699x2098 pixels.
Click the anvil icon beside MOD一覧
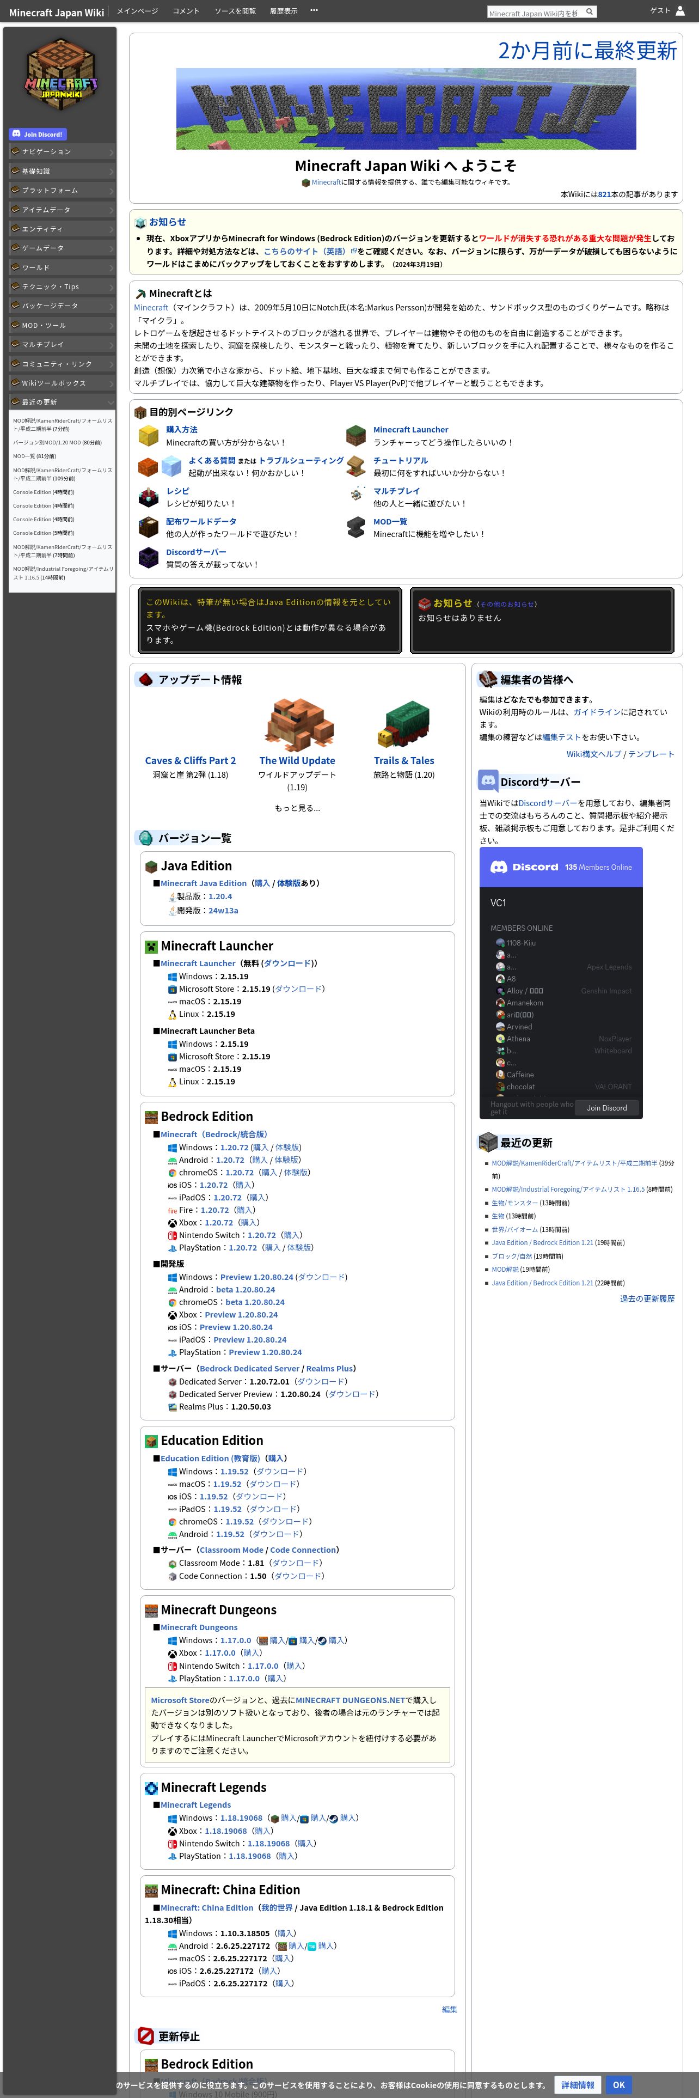click(355, 527)
